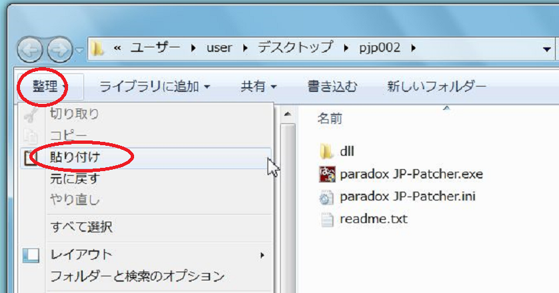Select ユーザー in the address breadcrumb
Screen dimensions: 559x293
coord(155,48)
